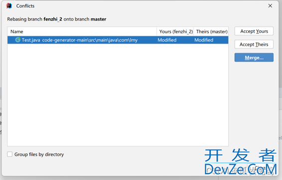Click the file path code-generator-main\src\main\java\com\lmy

pos(90,40)
